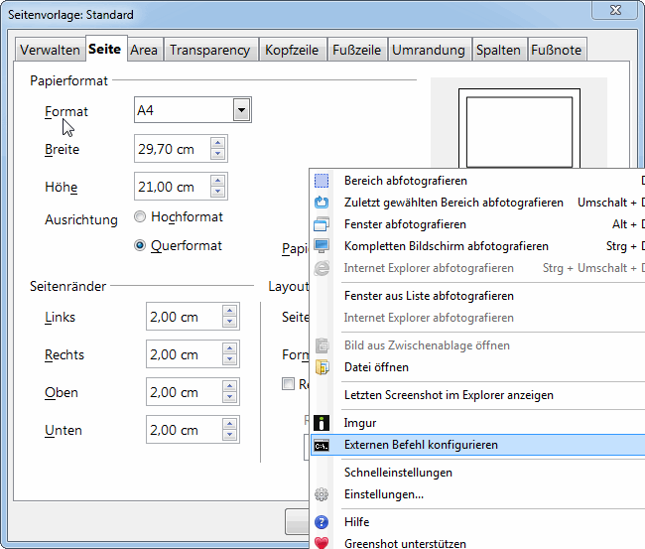Image resolution: width=645 pixels, height=549 pixels.
Task: Choose Bereich abfotografieren from menu
Action: (x=477, y=181)
